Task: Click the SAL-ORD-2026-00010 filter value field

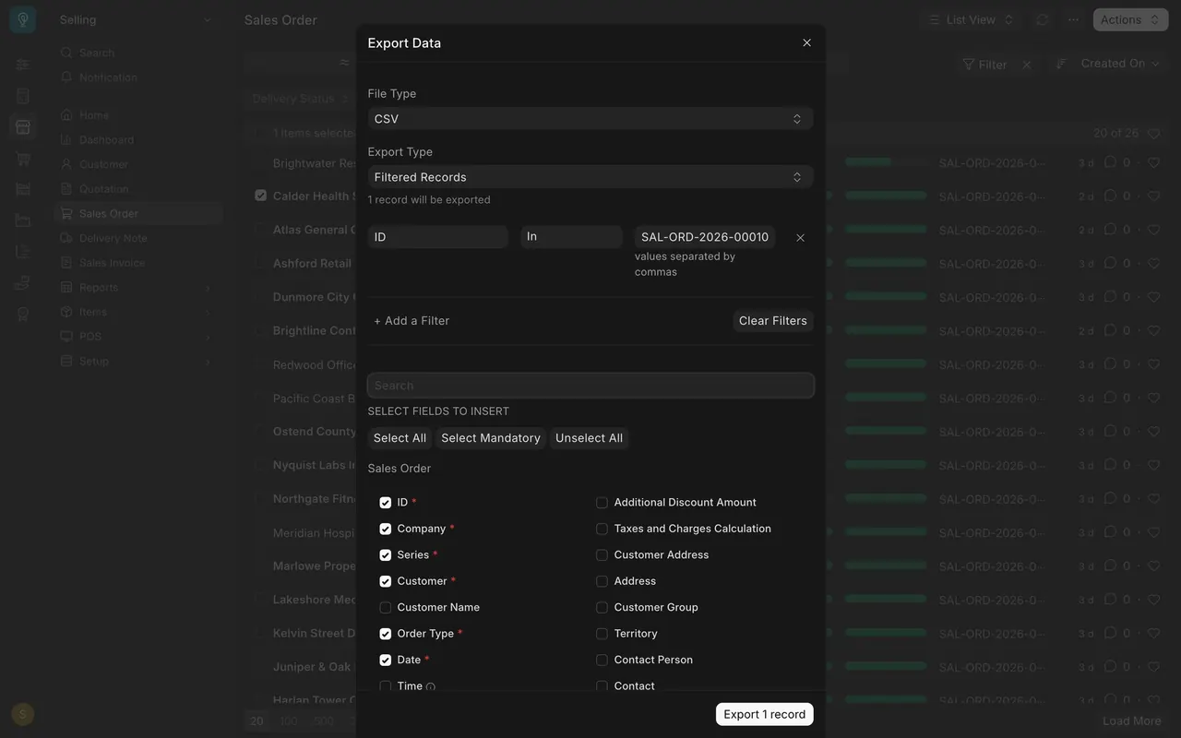Action: point(705,237)
